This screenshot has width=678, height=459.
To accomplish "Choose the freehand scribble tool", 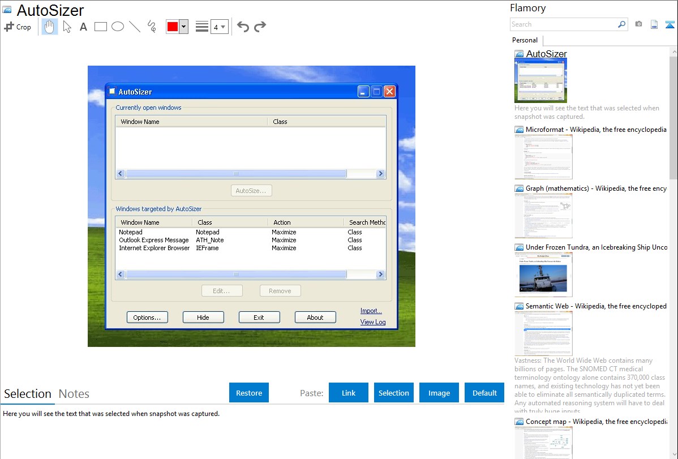I will (152, 27).
